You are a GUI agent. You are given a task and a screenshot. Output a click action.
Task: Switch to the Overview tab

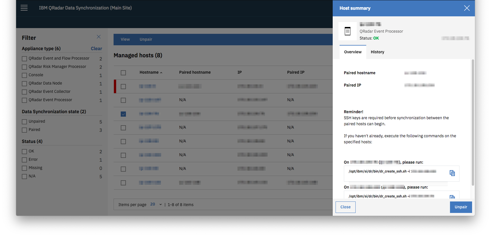[x=353, y=52]
